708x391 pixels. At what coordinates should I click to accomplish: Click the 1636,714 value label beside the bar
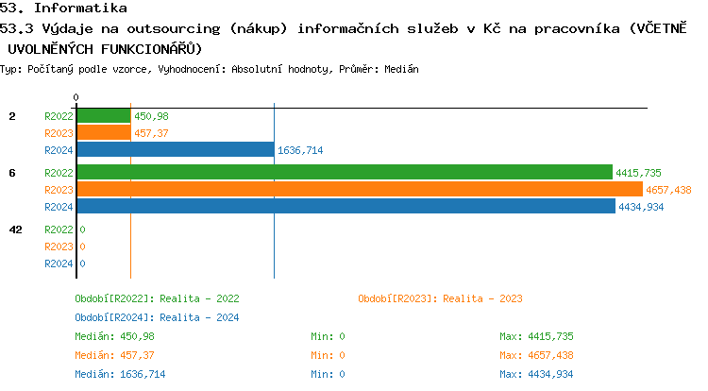coord(300,150)
